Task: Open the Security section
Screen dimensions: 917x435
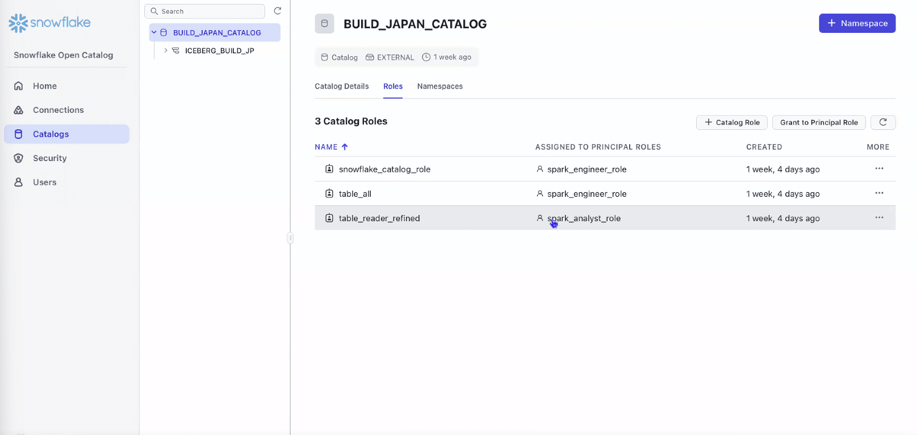Action: pyautogui.click(x=66, y=158)
